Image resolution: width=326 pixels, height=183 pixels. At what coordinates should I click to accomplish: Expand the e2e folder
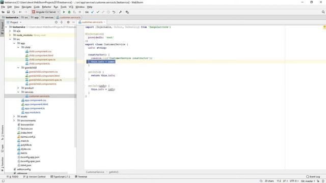point(10,31)
